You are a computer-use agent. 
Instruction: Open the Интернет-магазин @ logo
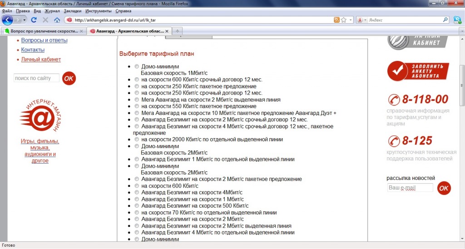tap(40, 115)
